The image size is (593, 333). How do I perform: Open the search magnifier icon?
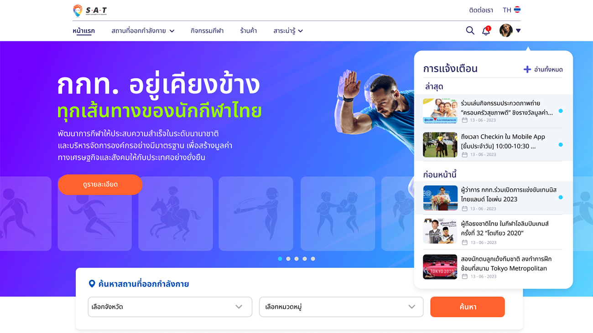(x=470, y=31)
